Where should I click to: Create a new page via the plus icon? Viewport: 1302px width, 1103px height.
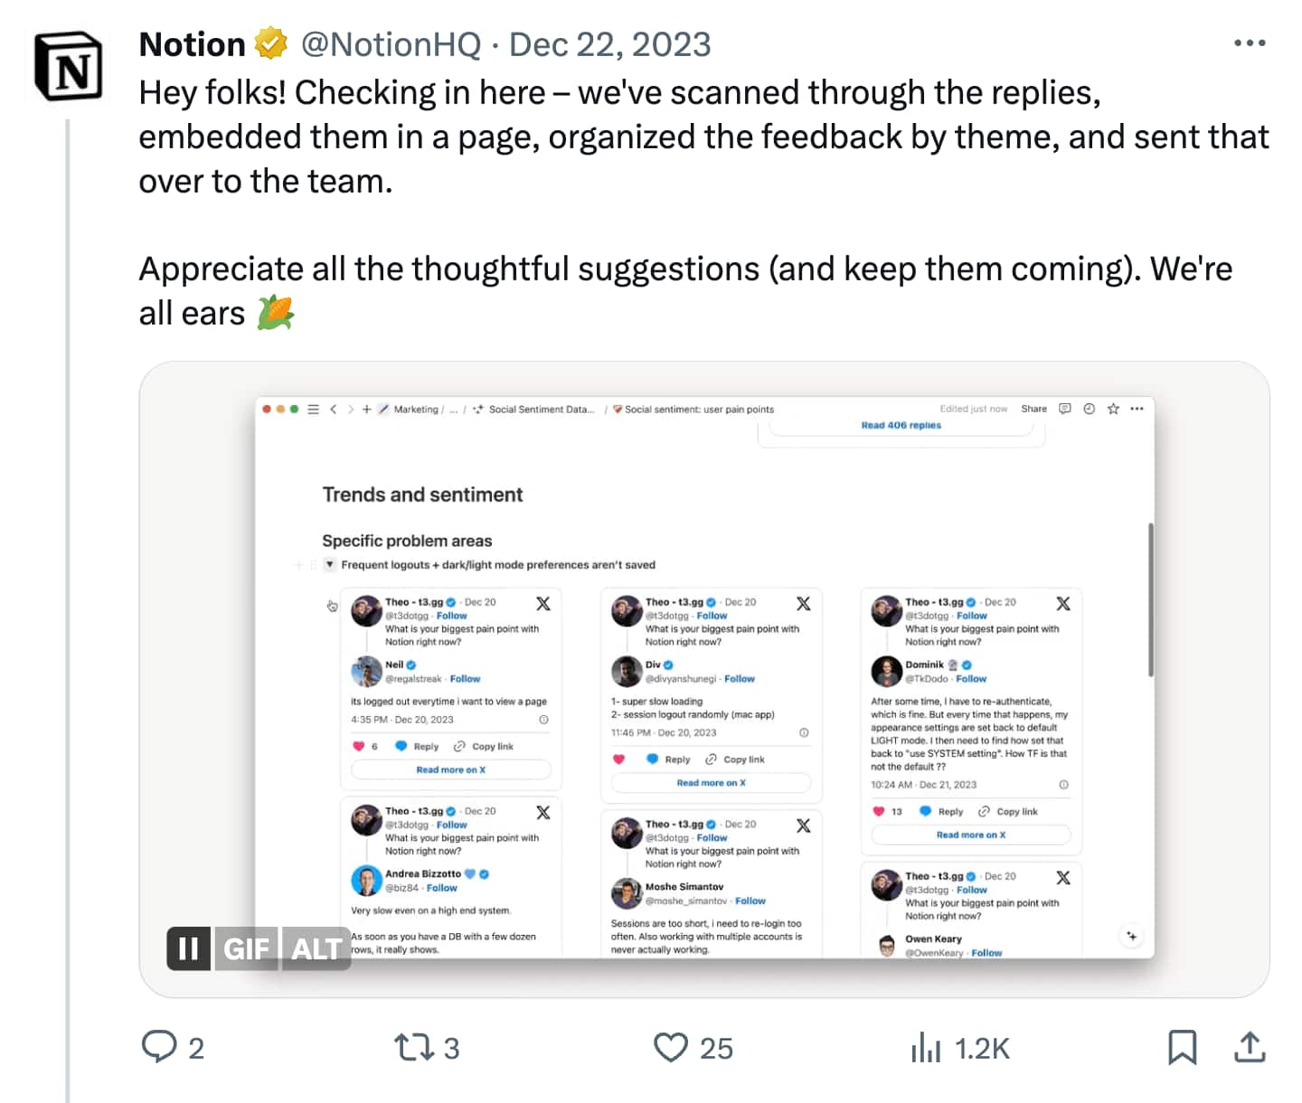tap(367, 409)
